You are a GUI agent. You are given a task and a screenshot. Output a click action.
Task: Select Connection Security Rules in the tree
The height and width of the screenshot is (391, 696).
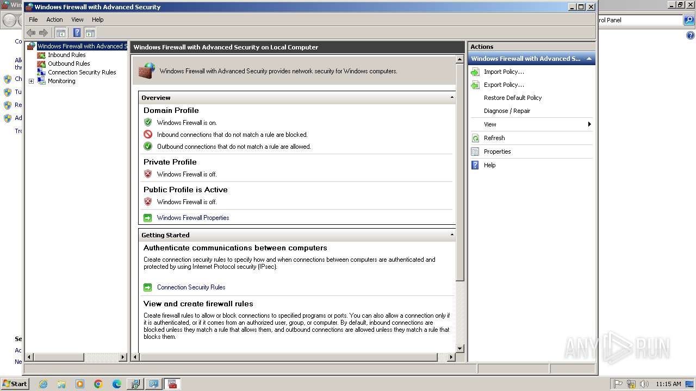click(x=82, y=72)
